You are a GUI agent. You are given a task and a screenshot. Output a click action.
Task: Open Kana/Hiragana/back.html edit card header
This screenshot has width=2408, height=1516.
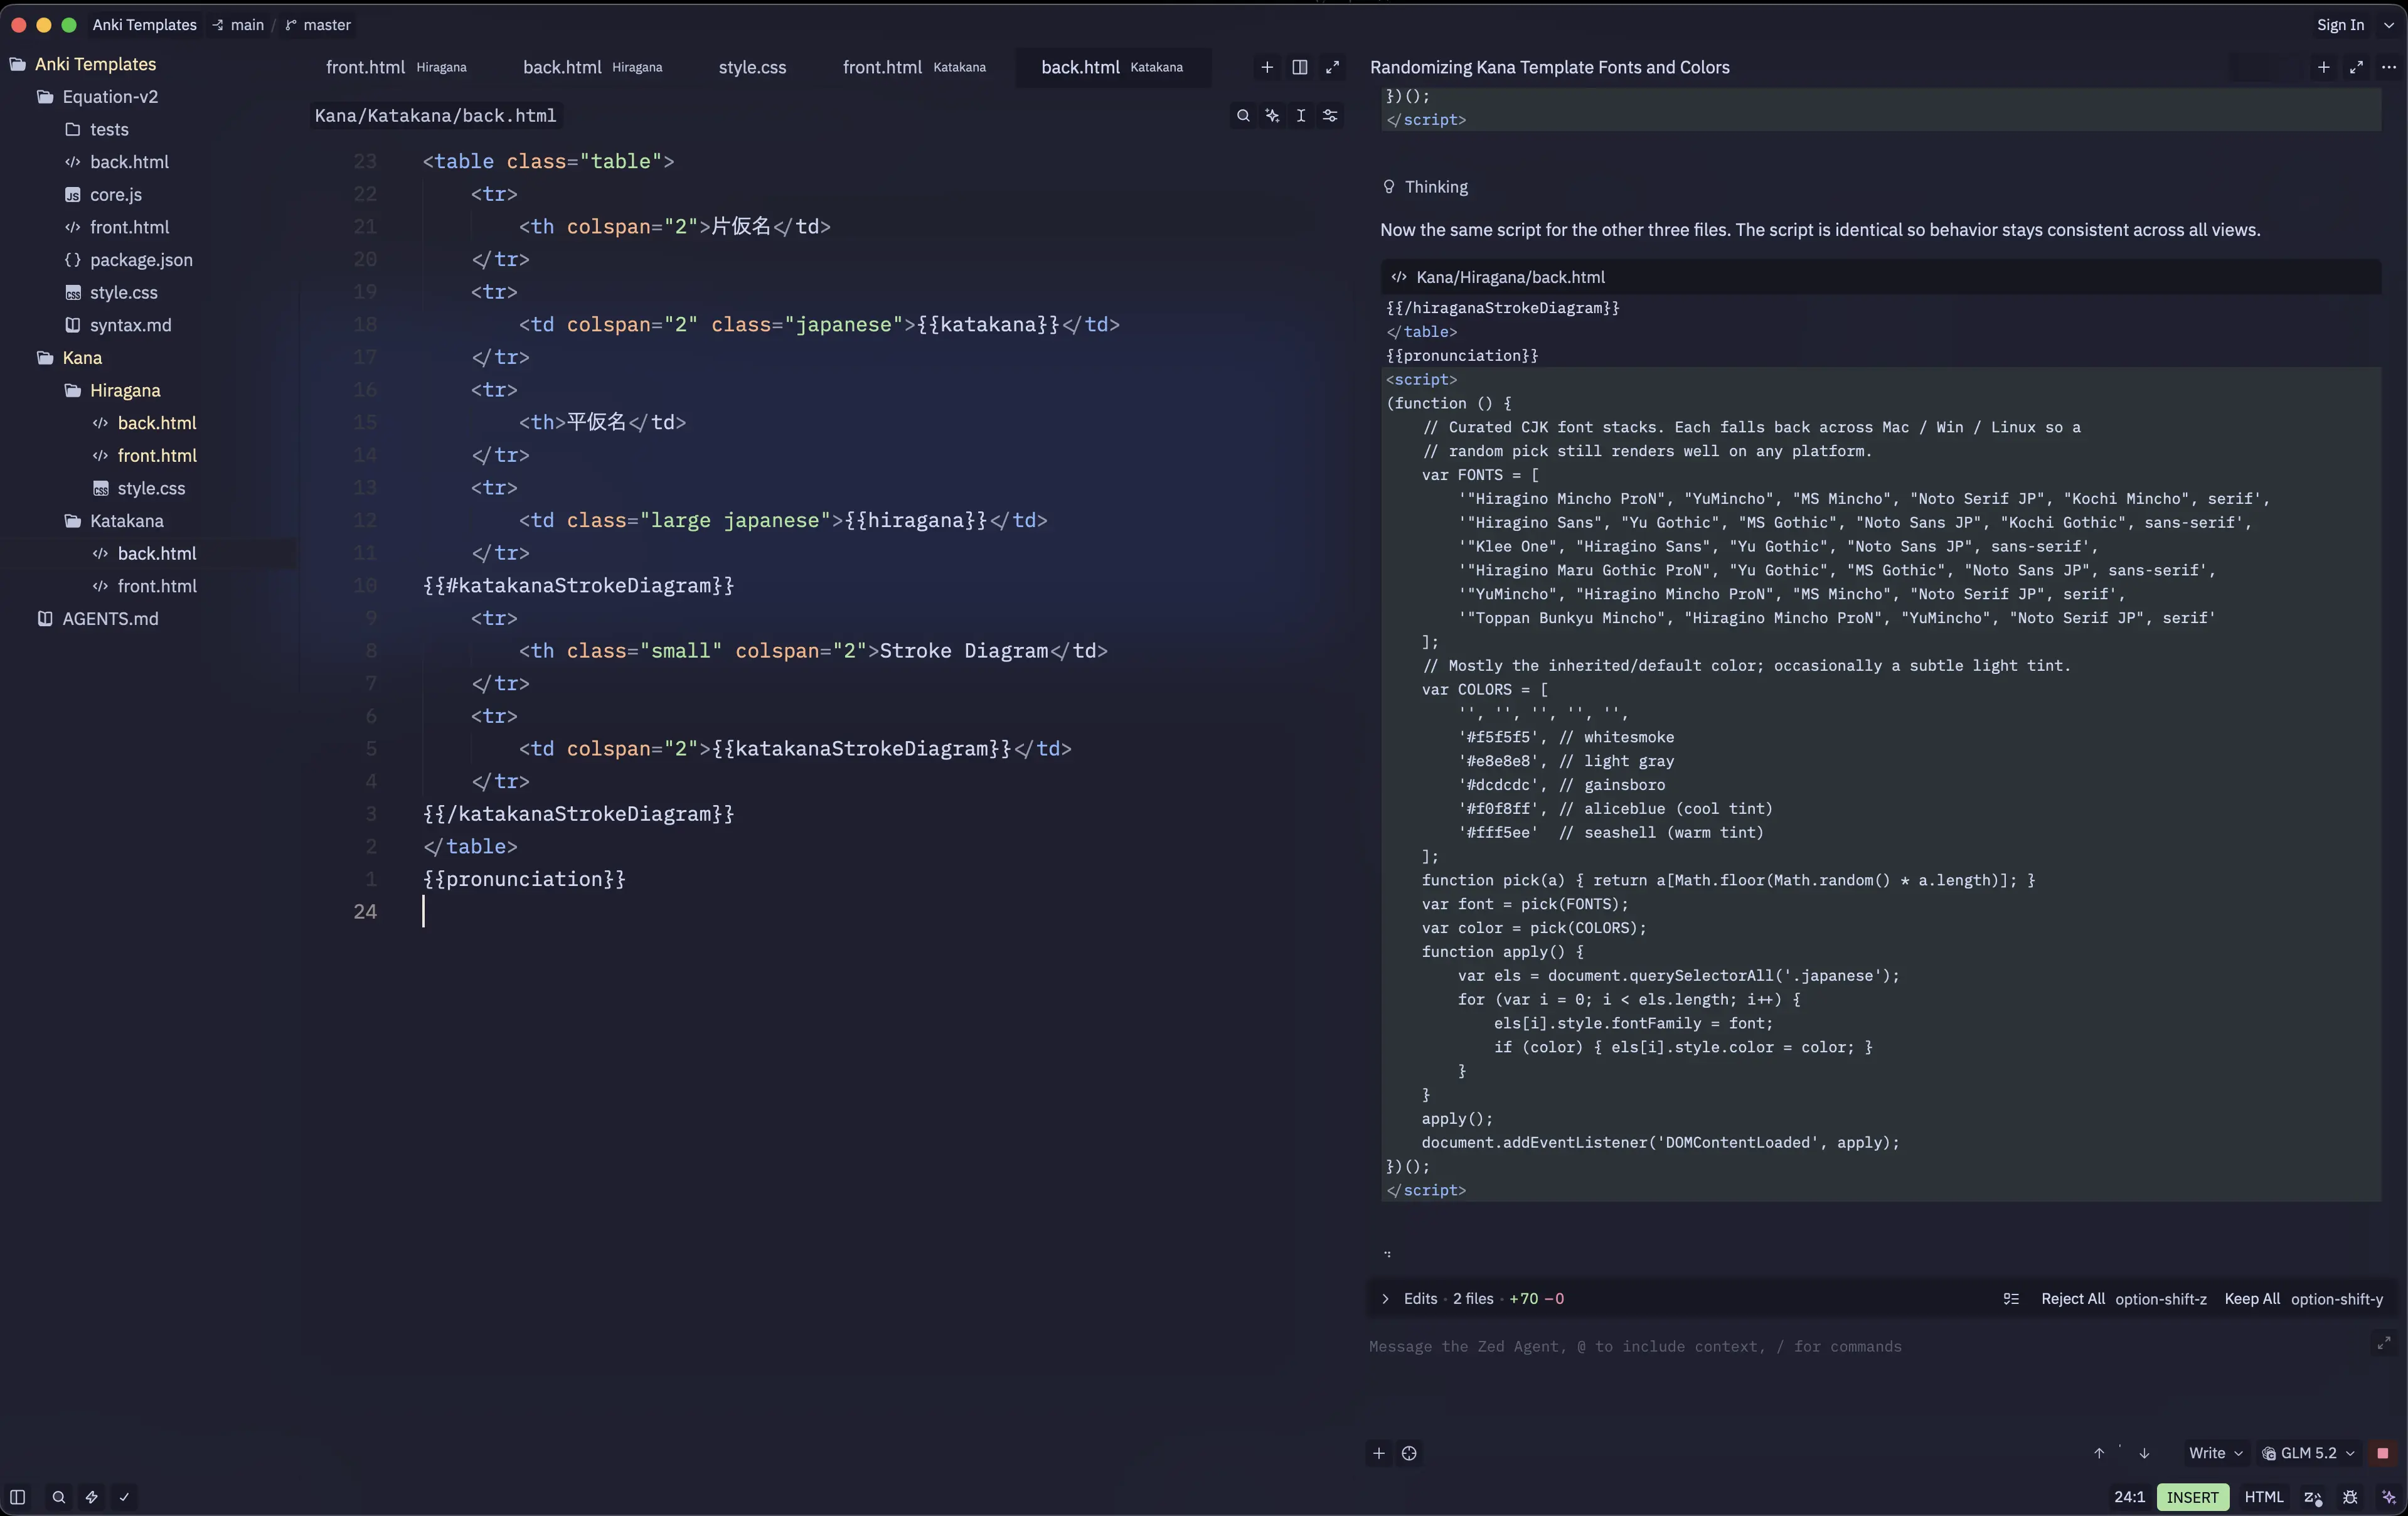point(1880,277)
